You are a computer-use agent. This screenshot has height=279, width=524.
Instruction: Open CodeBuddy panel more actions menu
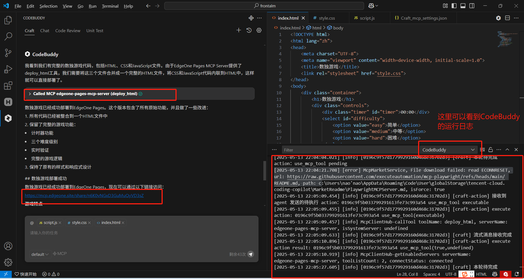(260, 18)
